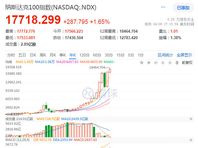
Task: Click the 量比 value 1.01
Action: pos(174,31)
